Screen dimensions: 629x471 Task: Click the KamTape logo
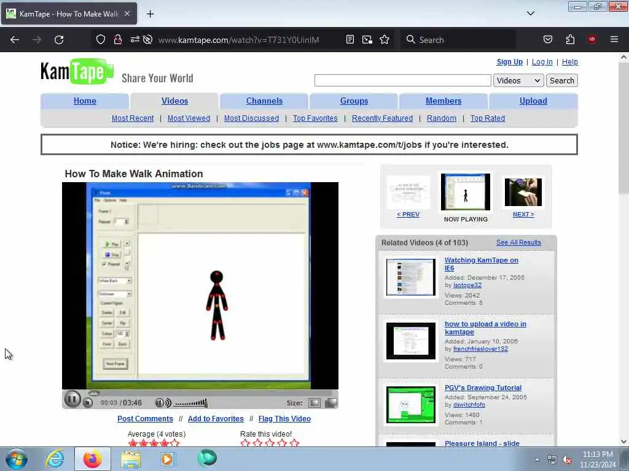[77, 72]
